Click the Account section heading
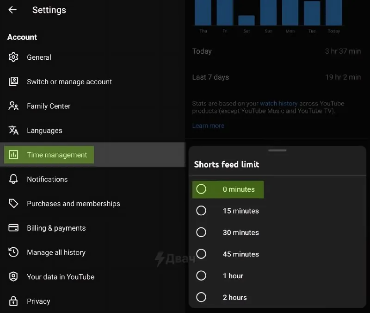Viewport: 370px width, 313px height. (22, 37)
